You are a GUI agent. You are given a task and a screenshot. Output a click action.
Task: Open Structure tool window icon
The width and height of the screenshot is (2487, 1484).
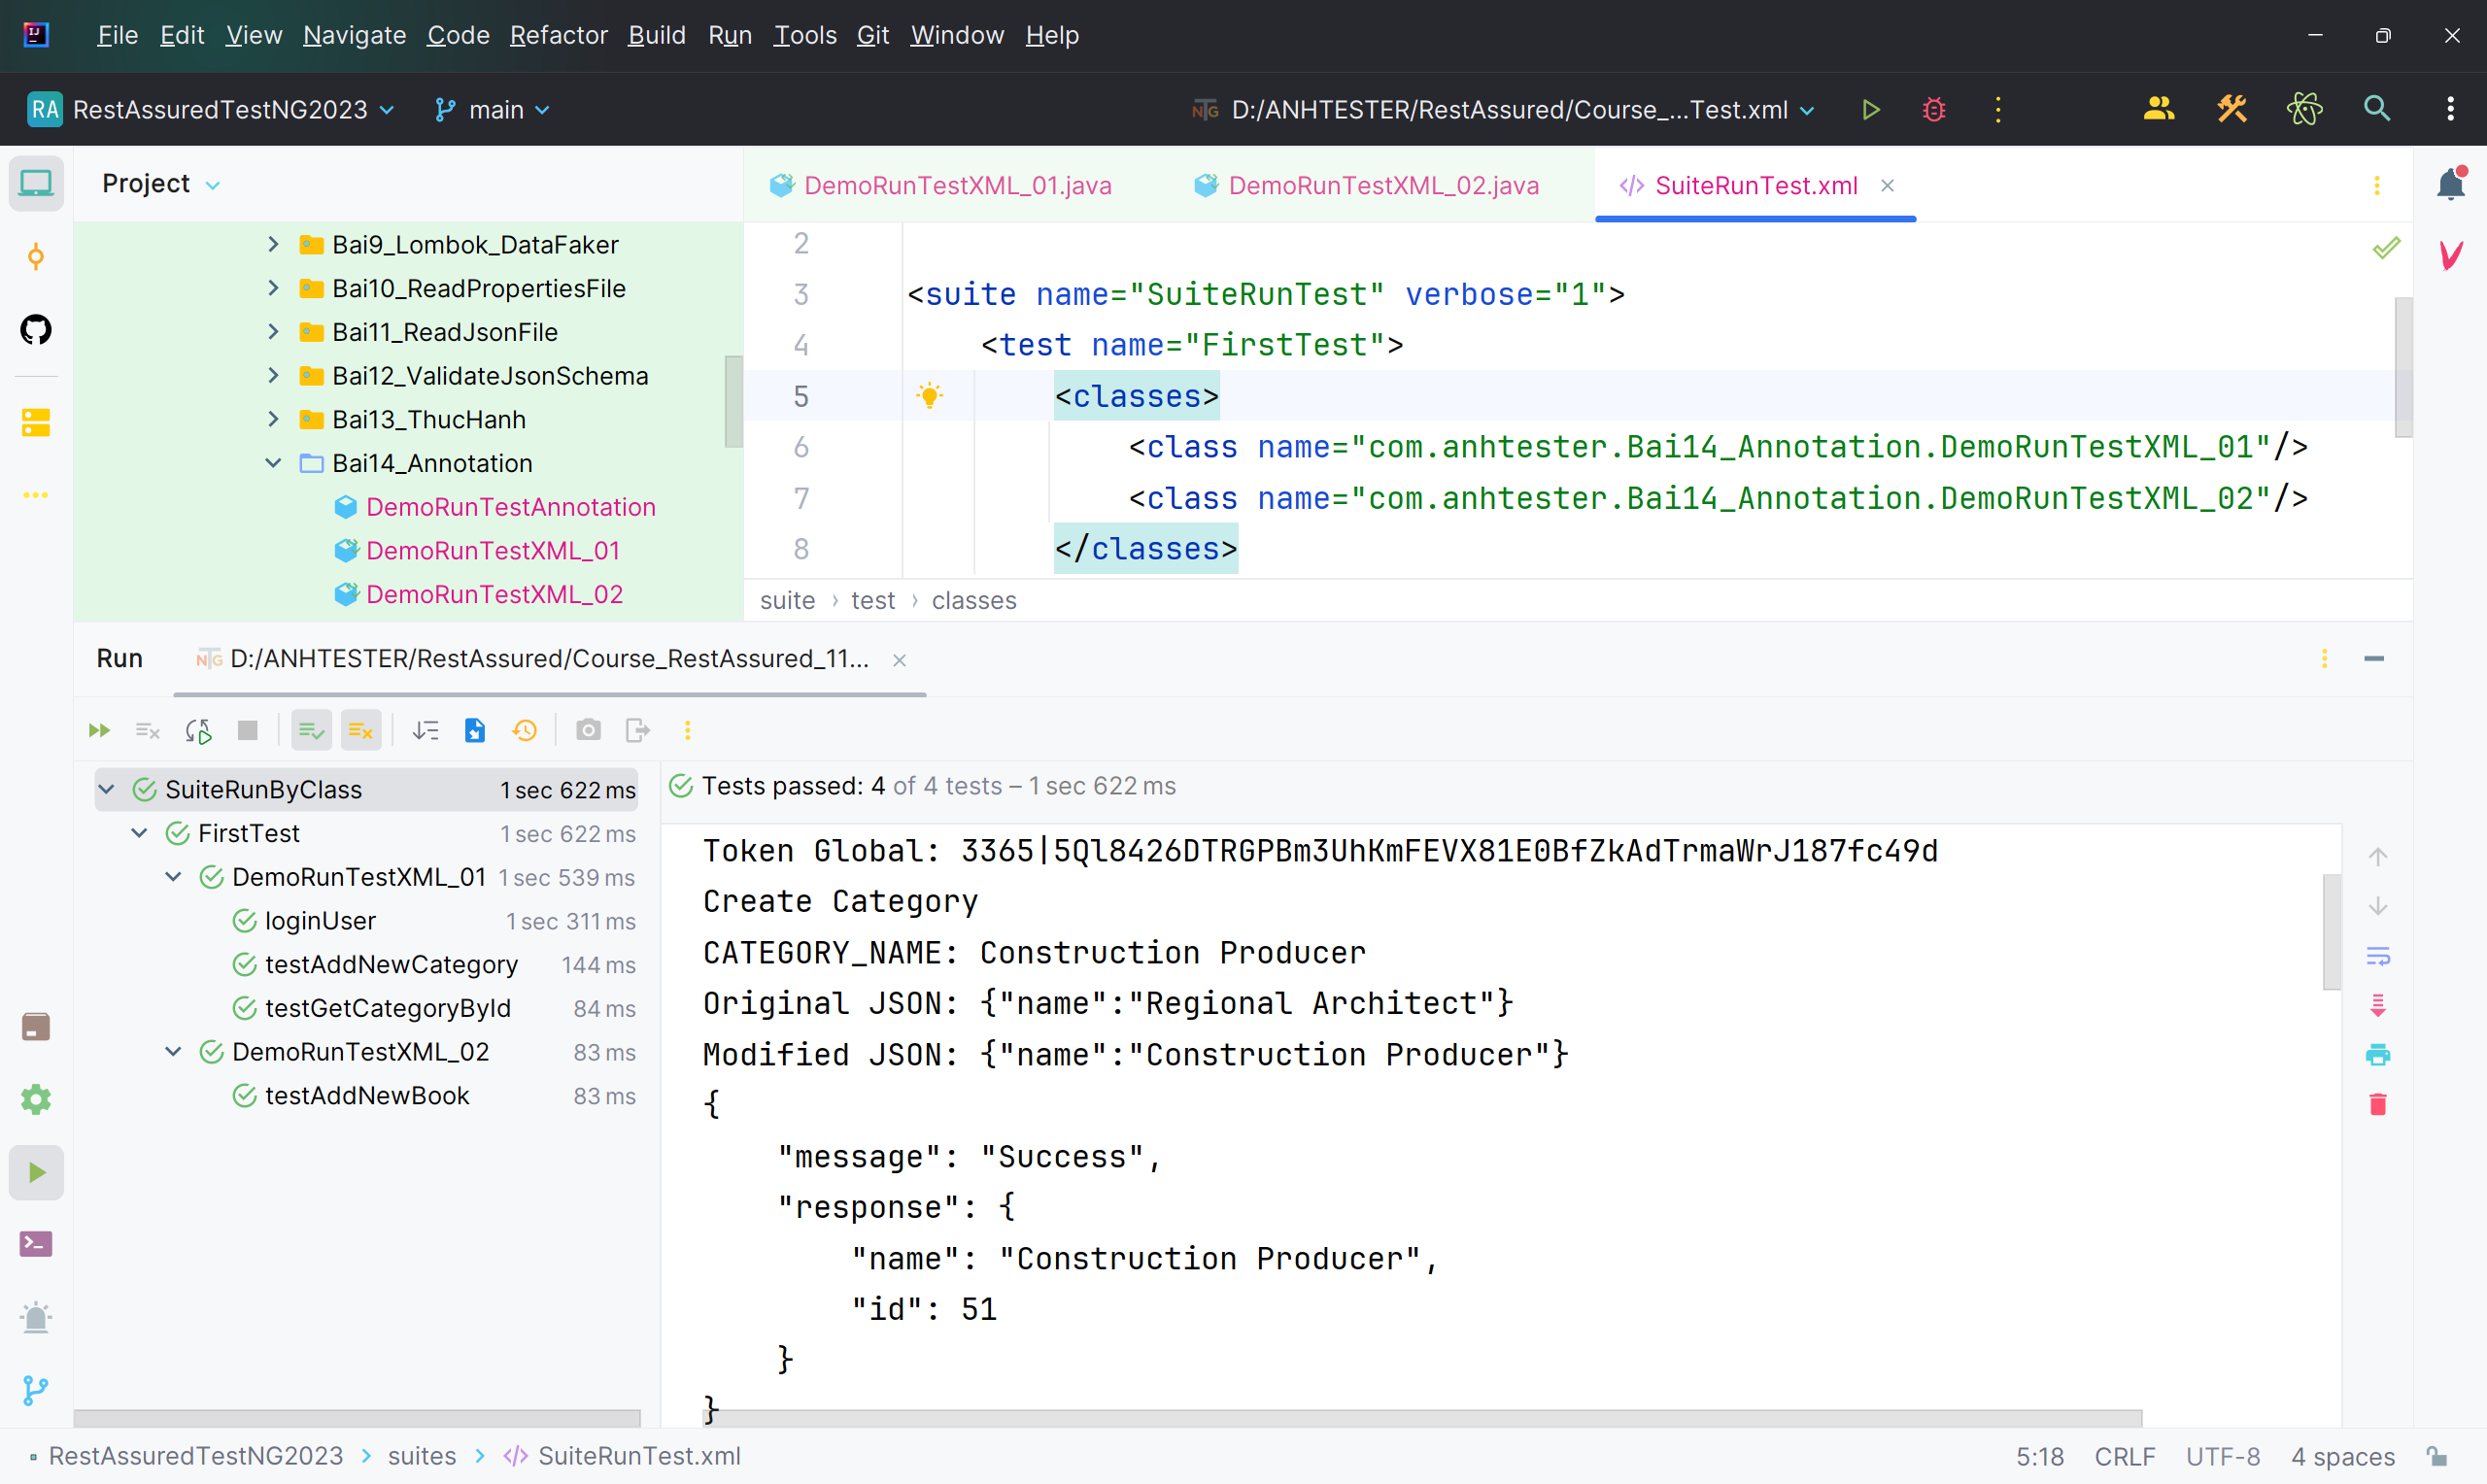tap(36, 423)
